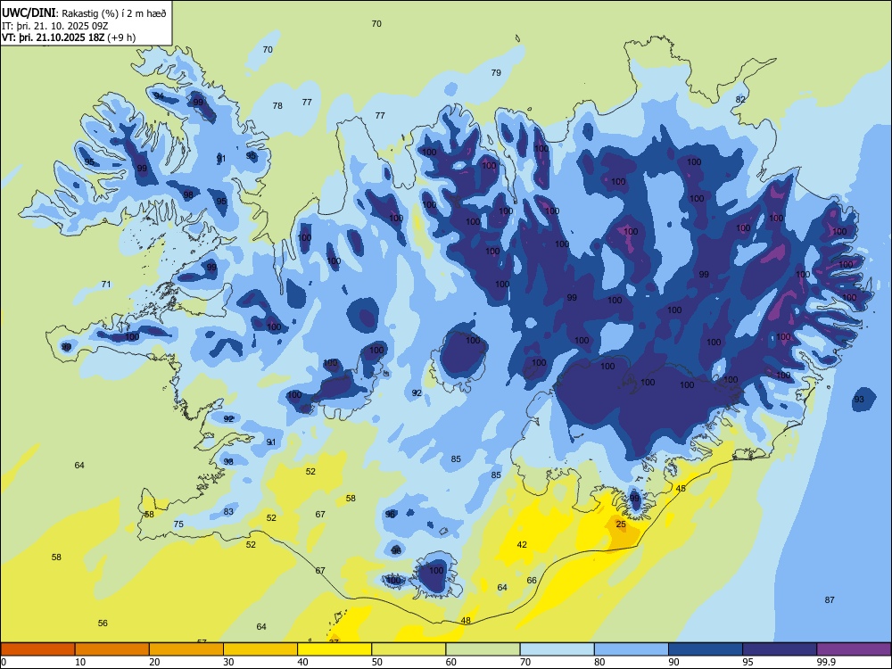This screenshot has width=892, height=669.
Task: Click the medium blue 80–90 legend swatch
Action: [x=631, y=649]
